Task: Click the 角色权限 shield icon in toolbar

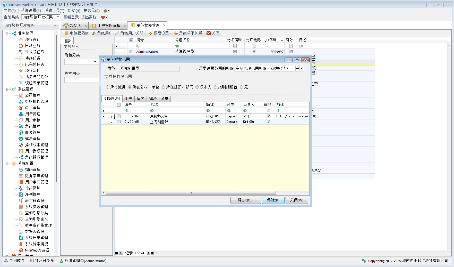Action: [66, 33]
